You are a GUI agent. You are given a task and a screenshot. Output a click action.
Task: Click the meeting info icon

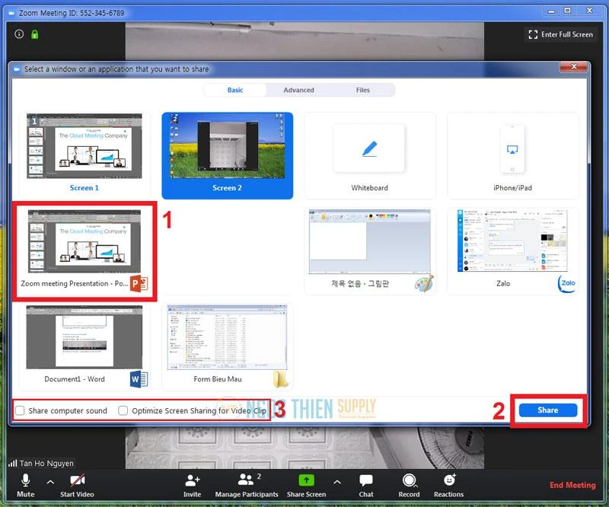[x=20, y=34]
